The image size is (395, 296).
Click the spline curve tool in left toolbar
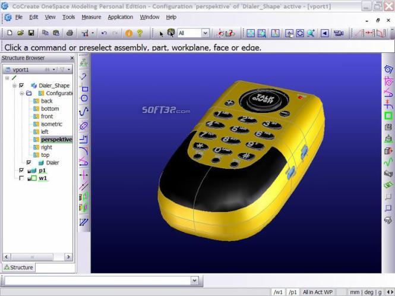(84, 111)
